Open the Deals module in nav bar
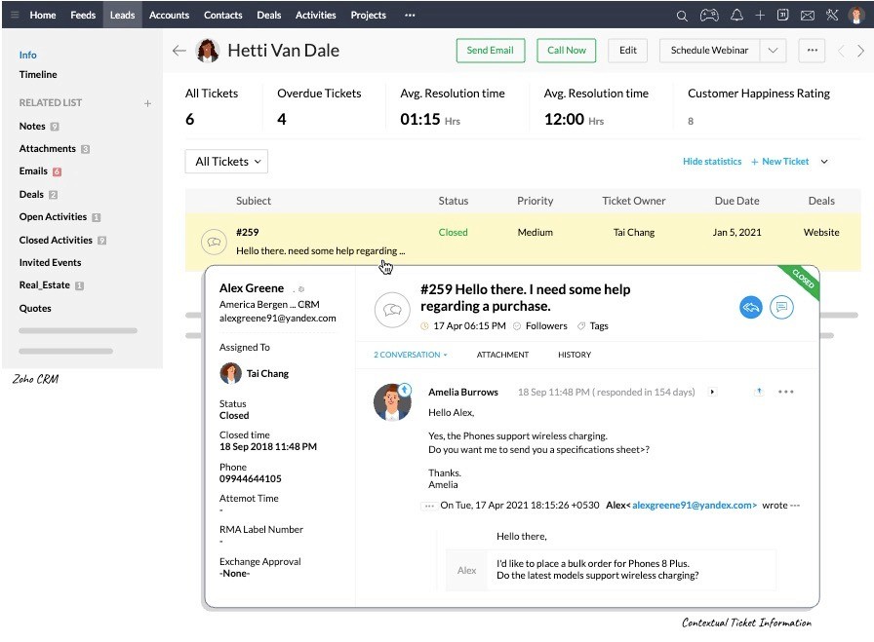Viewport: 874px width, 642px height. [268, 15]
